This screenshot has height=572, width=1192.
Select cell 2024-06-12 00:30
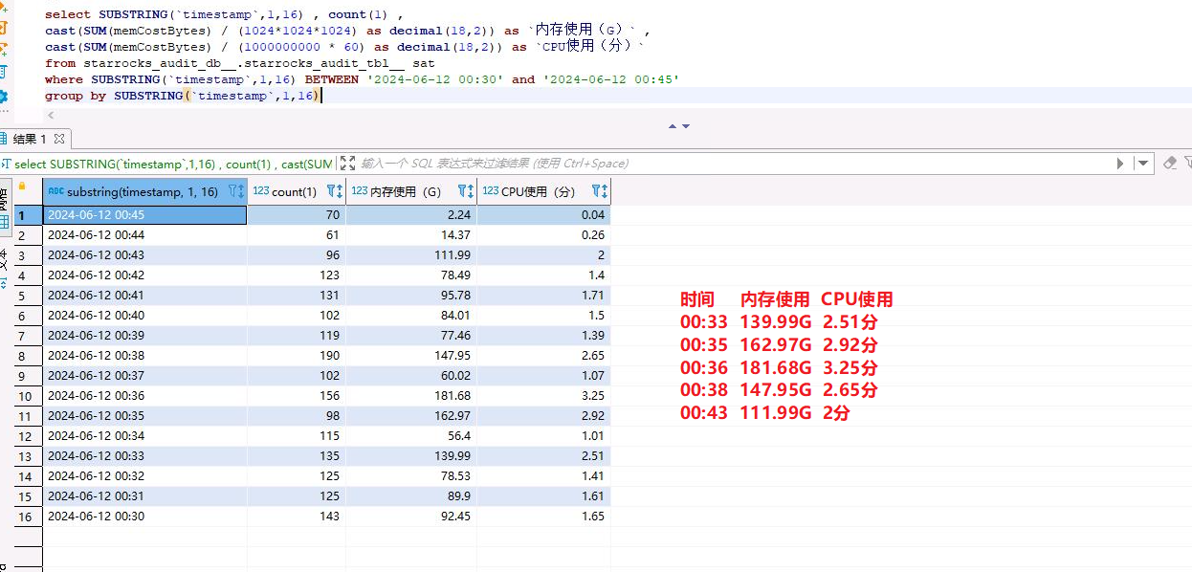click(x=145, y=517)
